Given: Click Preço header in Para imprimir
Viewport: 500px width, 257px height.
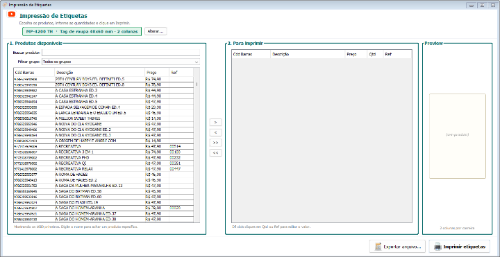Looking at the screenshot, I should click(356, 54).
